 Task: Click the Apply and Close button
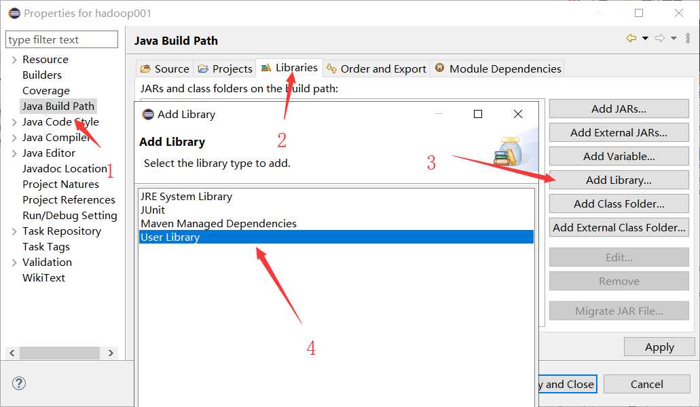click(x=568, y=384)
